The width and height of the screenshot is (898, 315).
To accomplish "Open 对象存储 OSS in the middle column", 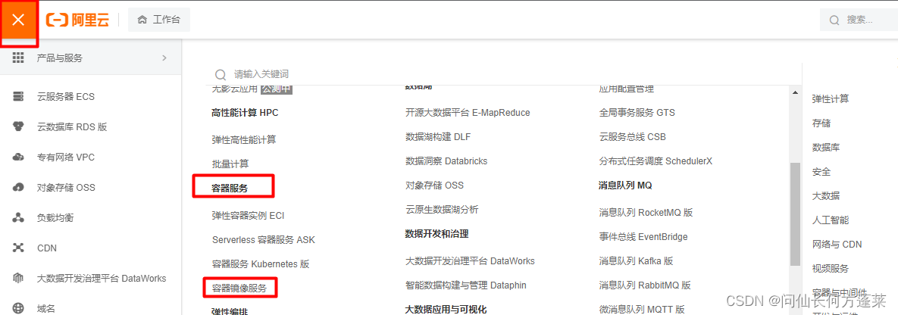I will click(435, 186).
